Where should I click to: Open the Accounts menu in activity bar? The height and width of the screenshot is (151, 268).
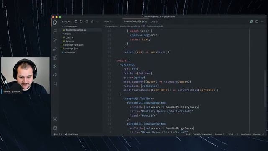[x=55, y=119]
